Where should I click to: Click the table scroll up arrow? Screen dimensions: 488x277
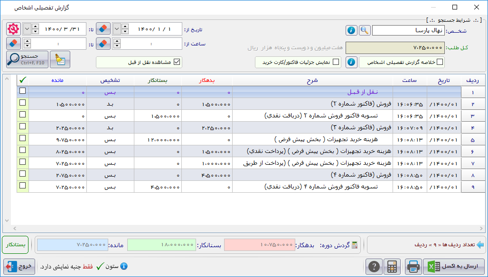(7, 79)
